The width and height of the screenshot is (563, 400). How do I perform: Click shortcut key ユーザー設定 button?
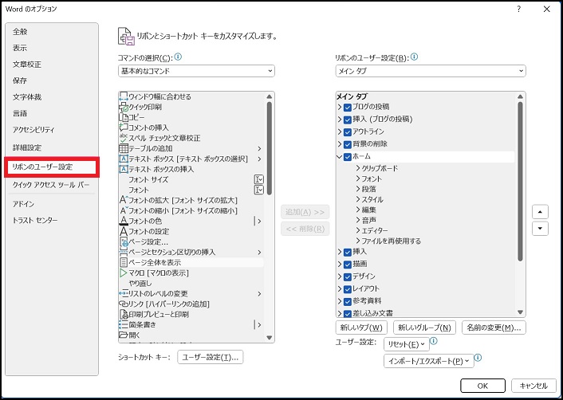click(211, 357)
